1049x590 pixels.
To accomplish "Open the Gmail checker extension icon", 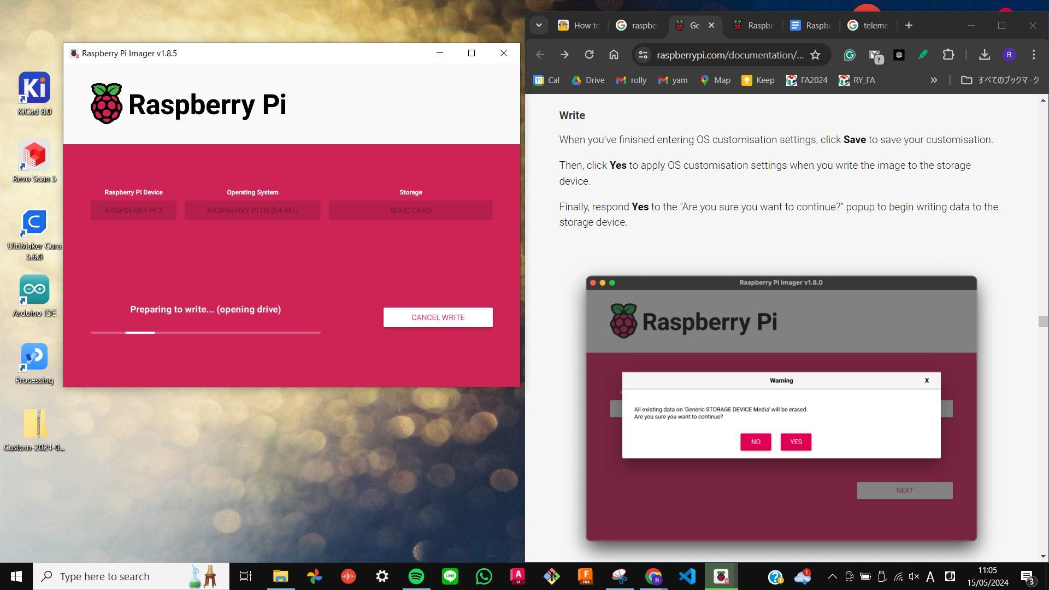I will 875,56.
